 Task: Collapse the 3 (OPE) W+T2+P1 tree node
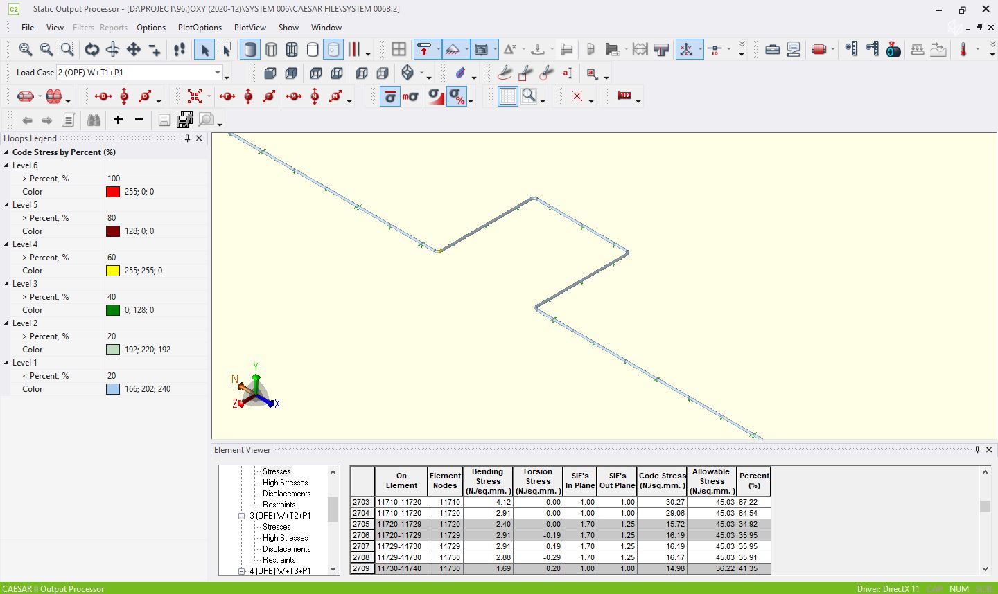click(x=242, y=516)
